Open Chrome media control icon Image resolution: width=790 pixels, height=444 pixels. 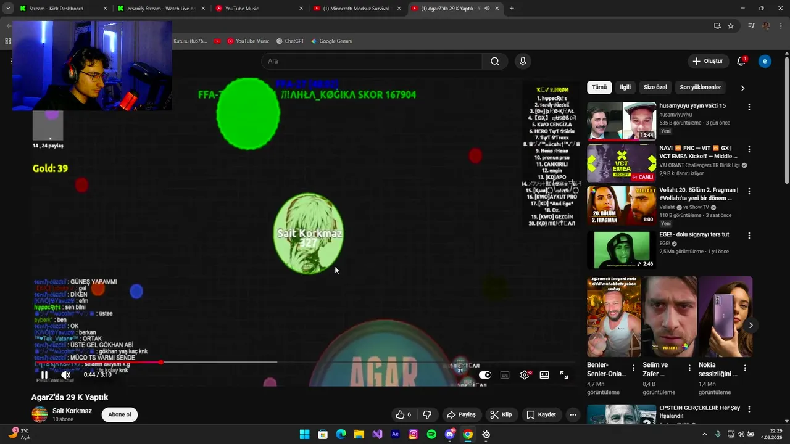coord(751,26)
